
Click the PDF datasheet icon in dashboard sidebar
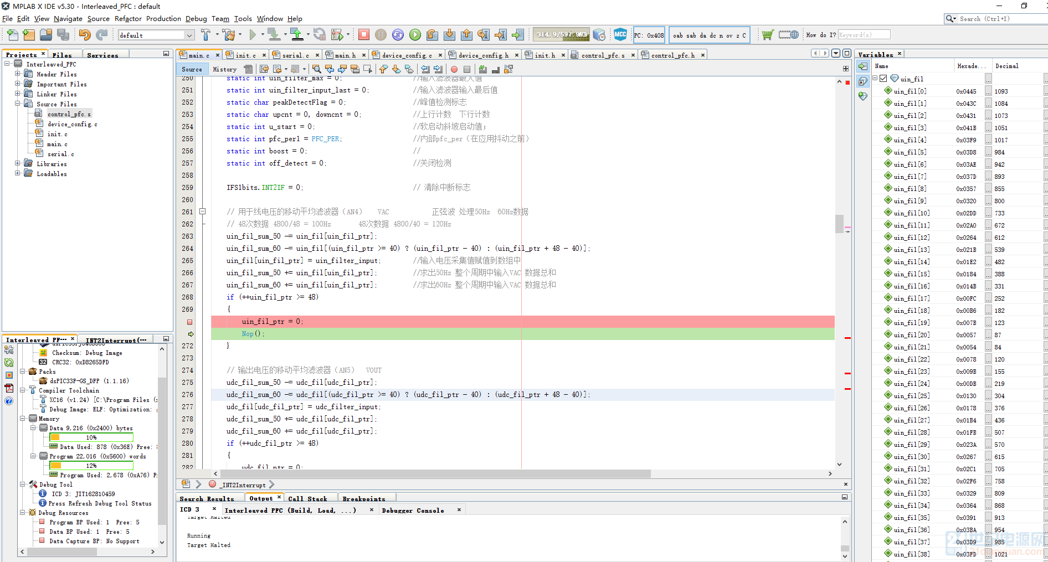pyautogui.click(x=9, y=388)
